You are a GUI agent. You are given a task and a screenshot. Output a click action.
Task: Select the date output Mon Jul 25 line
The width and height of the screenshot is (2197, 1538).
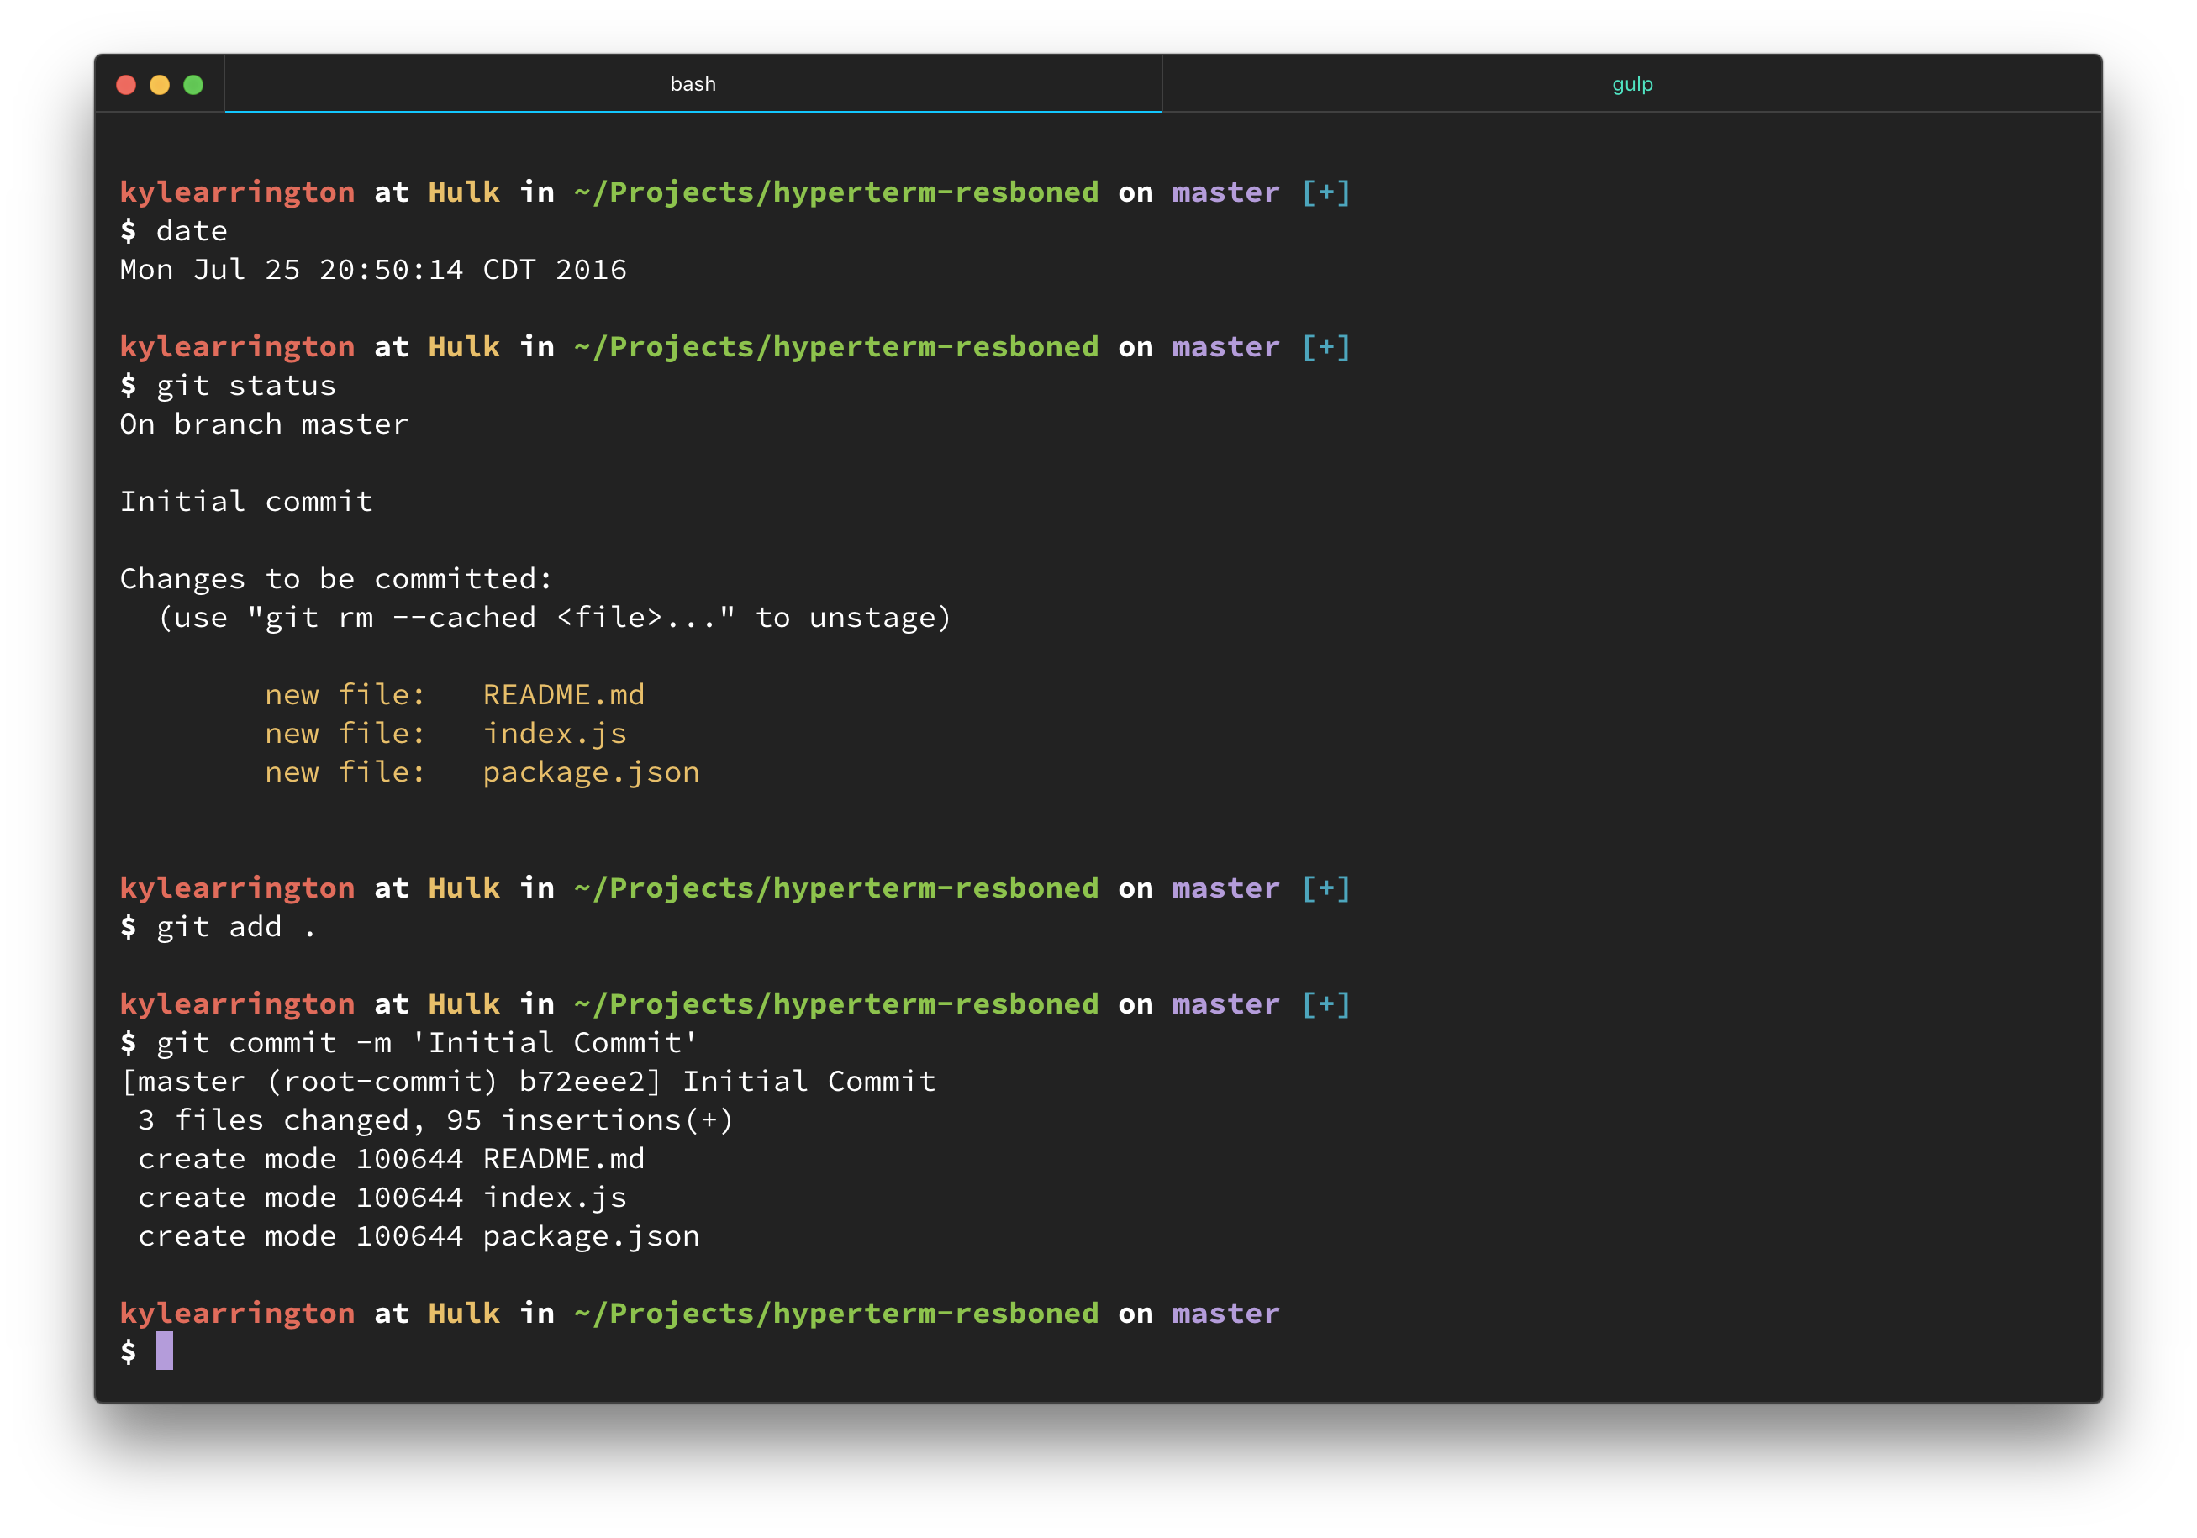pos(373,269)
